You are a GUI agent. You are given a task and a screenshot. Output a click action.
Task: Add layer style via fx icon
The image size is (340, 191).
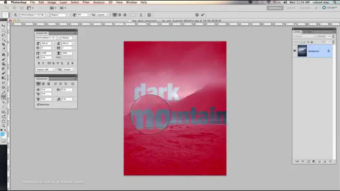pos(303,161)
